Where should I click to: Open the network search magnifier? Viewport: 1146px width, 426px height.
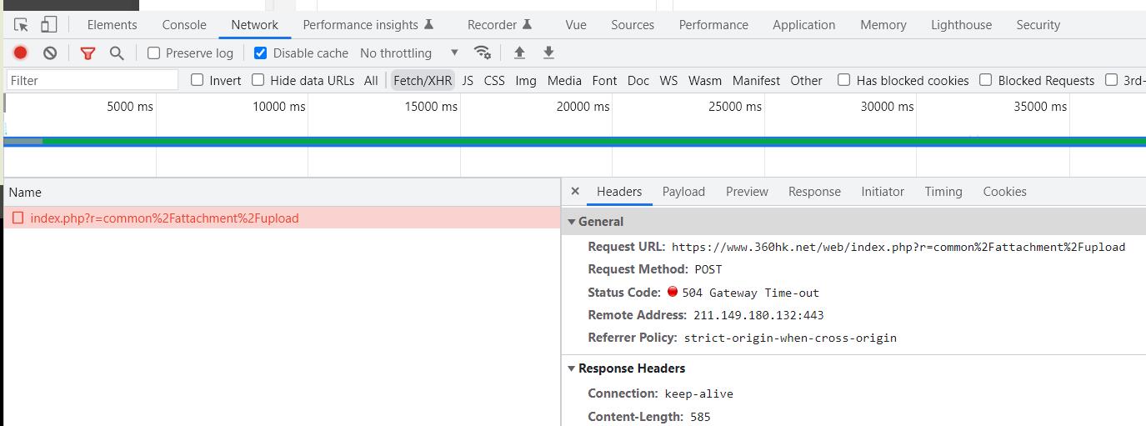[117, 53]
